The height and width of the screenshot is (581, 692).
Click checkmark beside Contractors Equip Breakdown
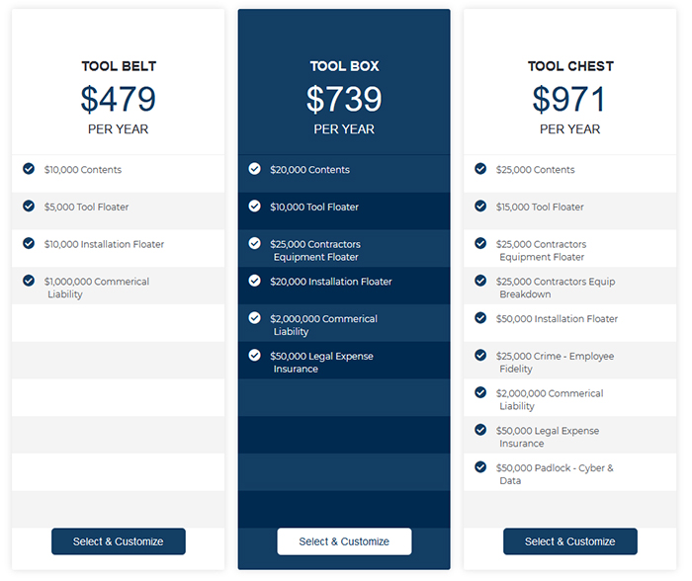pyautogui.click(x=480, y=281)
